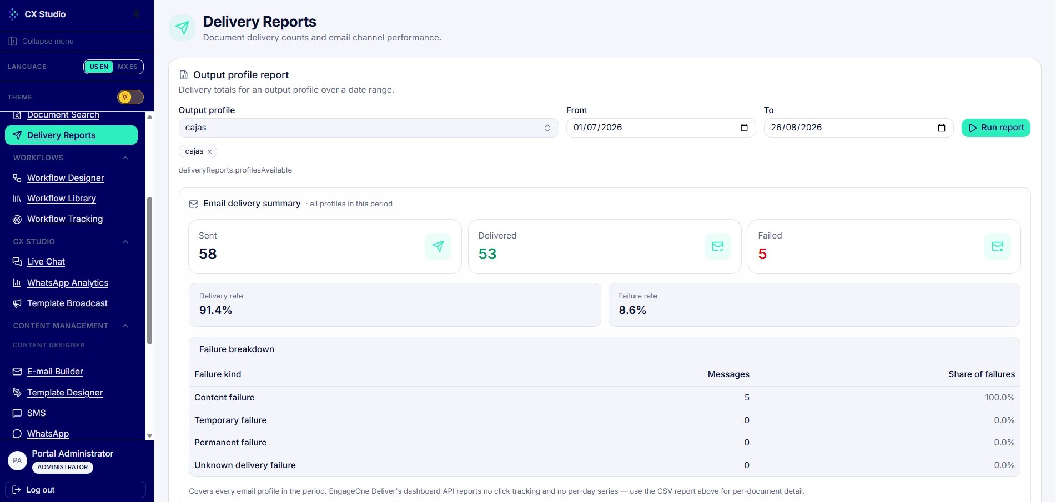Click the To date field 26/08/2026
Viewport: 1056px width, 502px height.
tap(858, 128)
